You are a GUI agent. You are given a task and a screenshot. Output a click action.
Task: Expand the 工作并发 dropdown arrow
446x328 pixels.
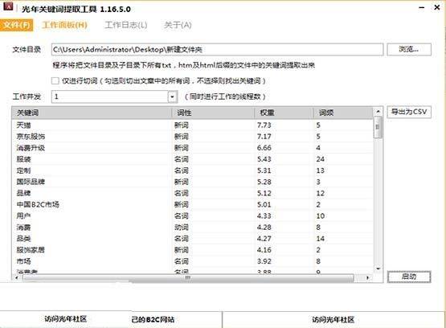click(x=172, y=96)
